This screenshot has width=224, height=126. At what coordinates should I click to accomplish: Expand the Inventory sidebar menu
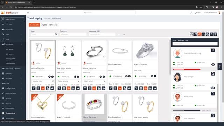pos(13,73)
